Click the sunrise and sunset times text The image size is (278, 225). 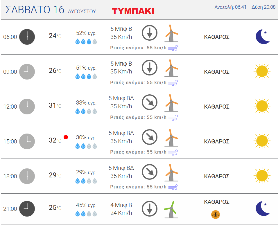pyautogui.click(x=245, y=7)
